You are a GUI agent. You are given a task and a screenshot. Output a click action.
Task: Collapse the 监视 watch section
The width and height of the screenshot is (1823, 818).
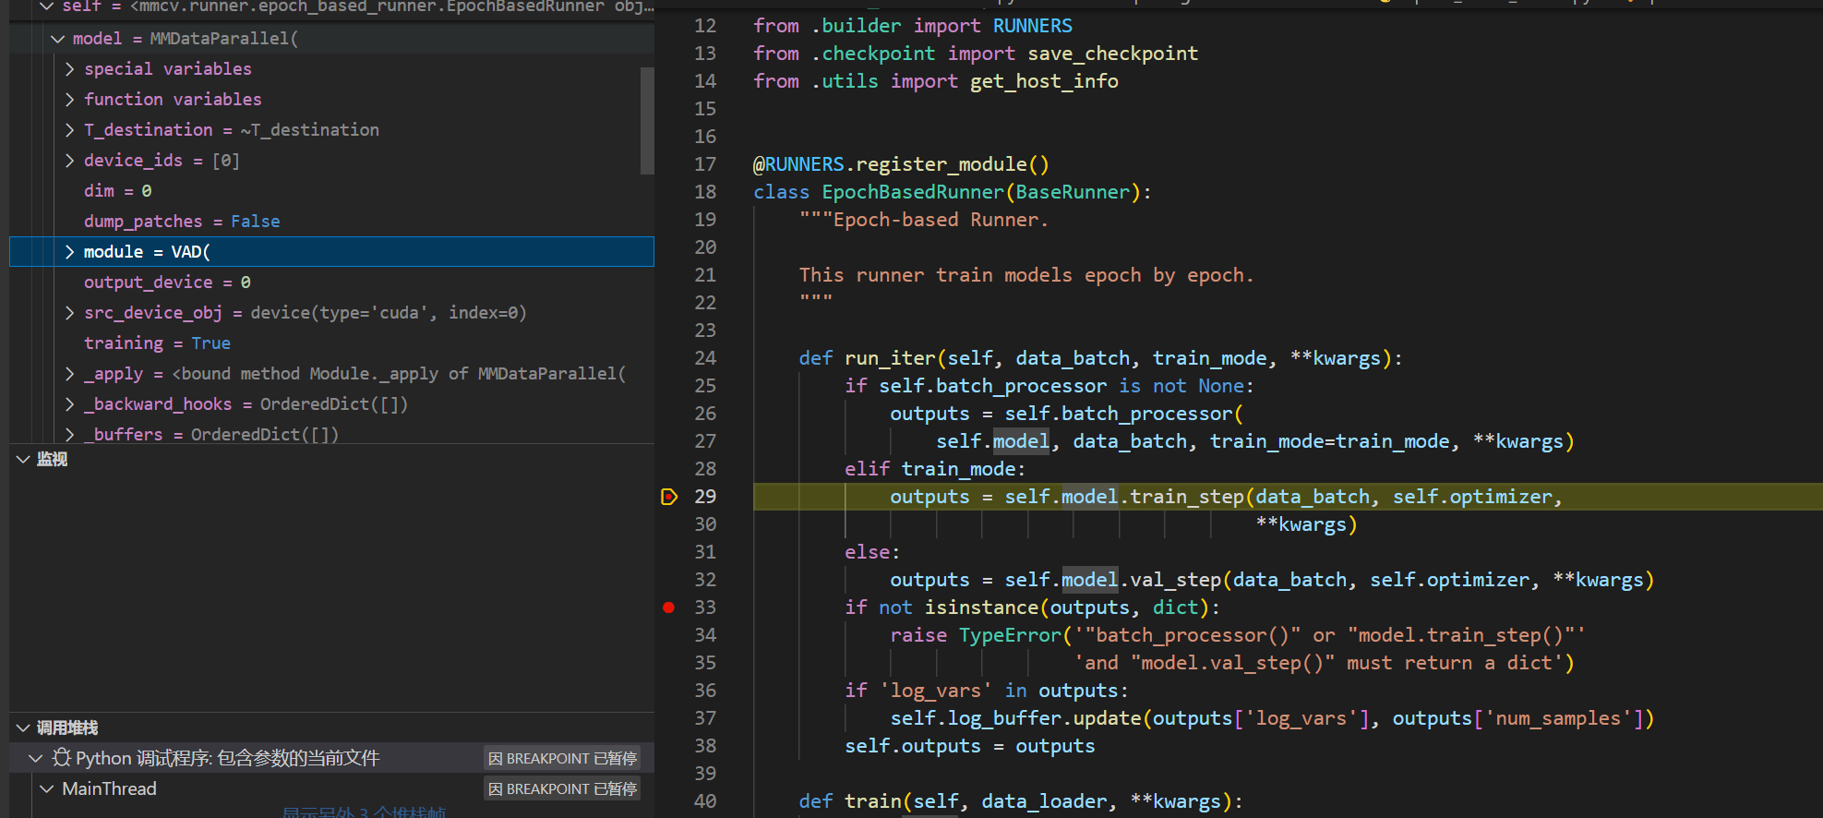click(x=23, y=459)
